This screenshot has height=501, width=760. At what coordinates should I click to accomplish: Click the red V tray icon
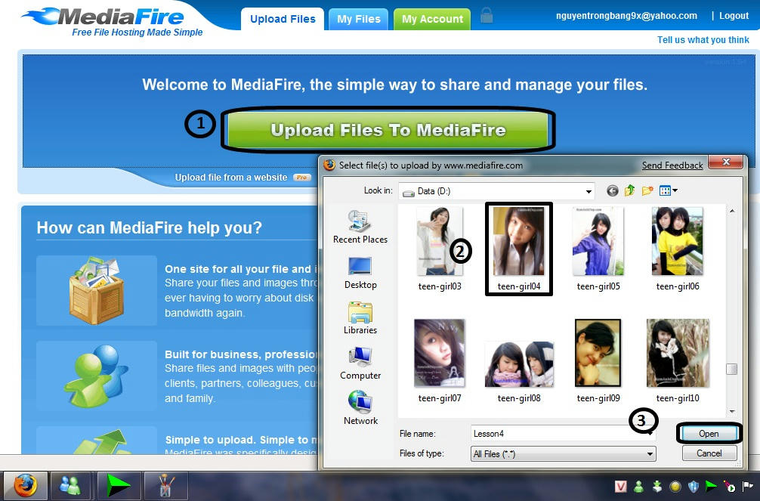[621, 487]
